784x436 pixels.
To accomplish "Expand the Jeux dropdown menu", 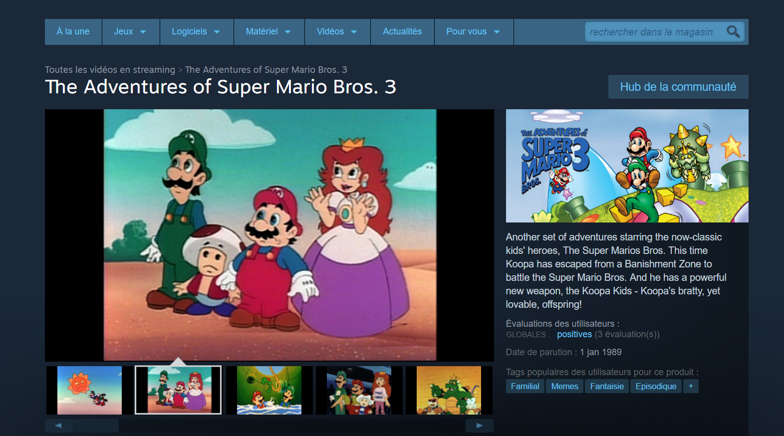I will click(x=131, y=31).
